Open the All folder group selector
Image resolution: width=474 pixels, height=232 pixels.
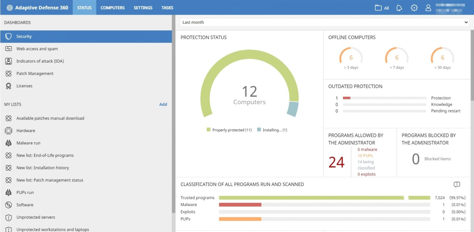point(381,8)
